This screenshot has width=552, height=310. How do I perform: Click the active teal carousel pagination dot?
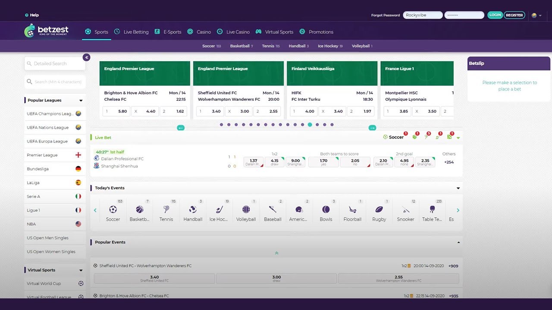(310, 124)
